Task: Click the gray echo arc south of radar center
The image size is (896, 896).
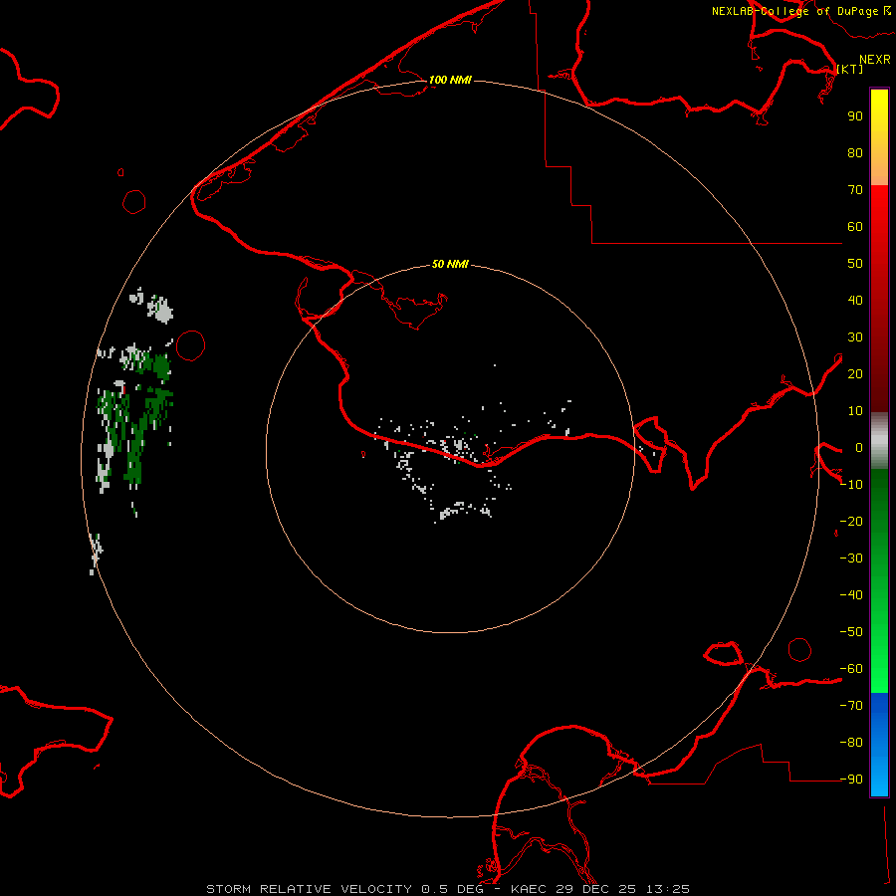Action: (463, 511)
